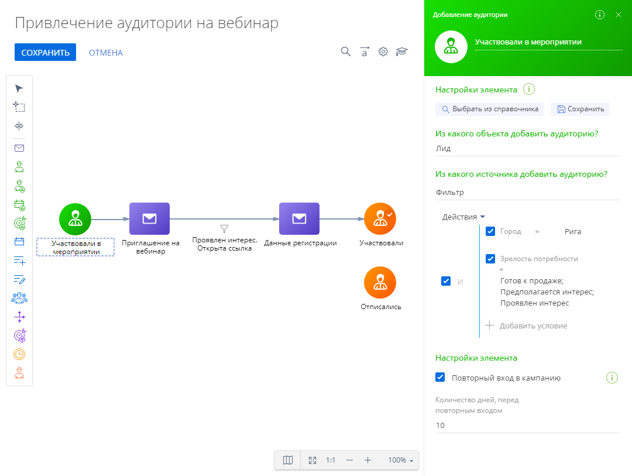Image resolution: width=632 pixels, height=476 pixels.
Task: Pick the green landing target element in palette
Action: coord(20,222)
